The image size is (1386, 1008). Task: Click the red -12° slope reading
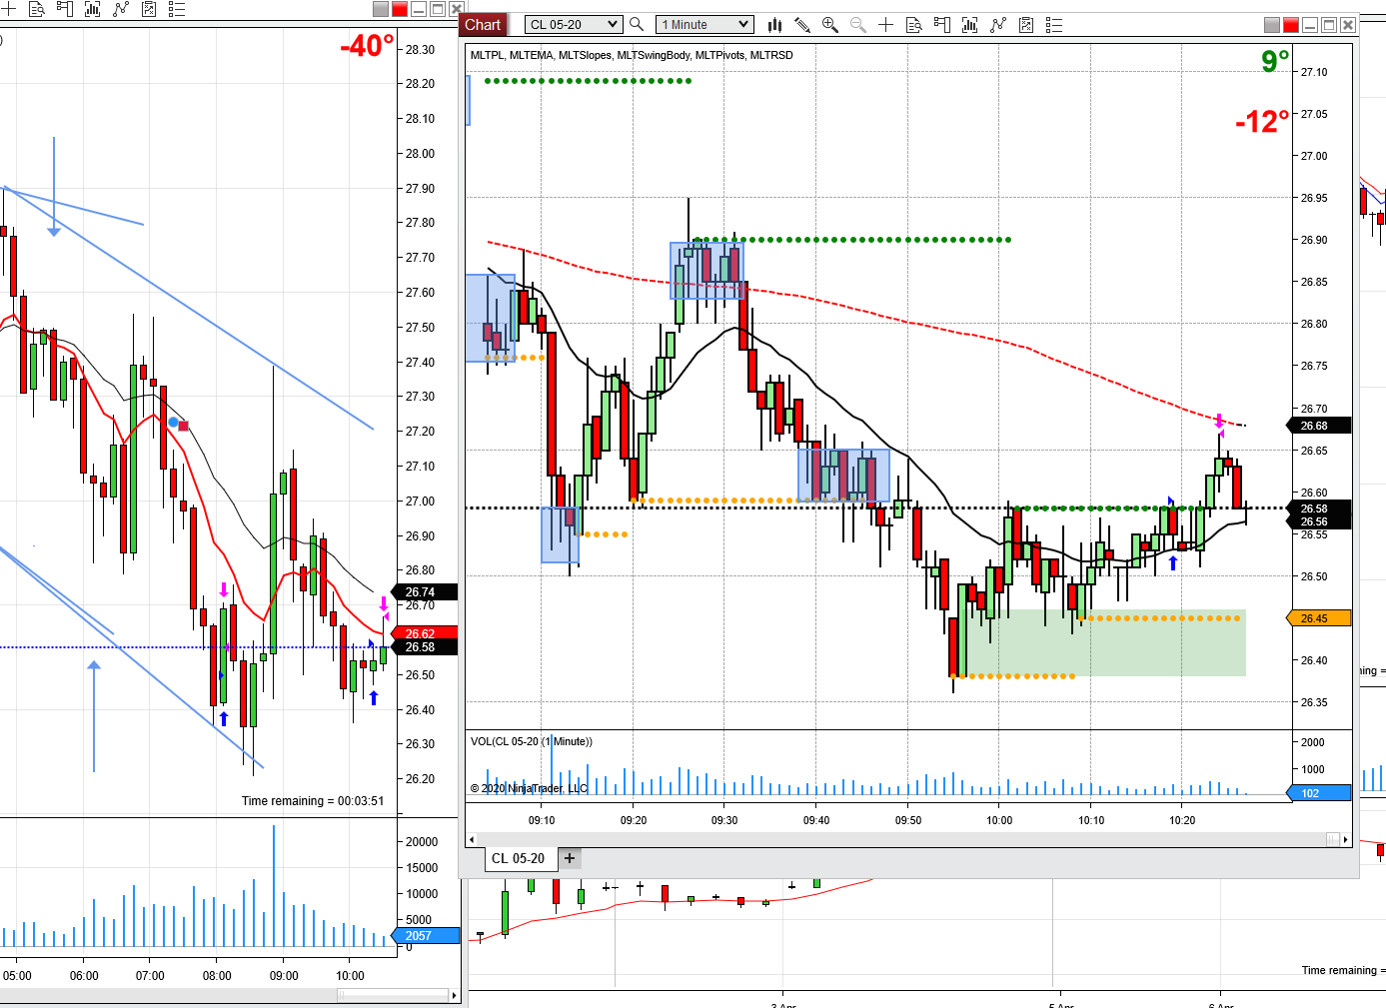(x=1262, y=122)
